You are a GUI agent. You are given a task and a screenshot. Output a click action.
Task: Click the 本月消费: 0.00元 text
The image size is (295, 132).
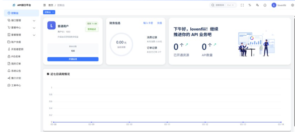[154, 41]
